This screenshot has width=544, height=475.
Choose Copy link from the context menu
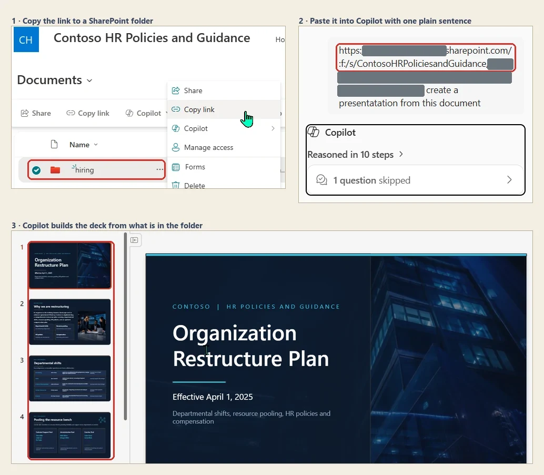point(224,109)
